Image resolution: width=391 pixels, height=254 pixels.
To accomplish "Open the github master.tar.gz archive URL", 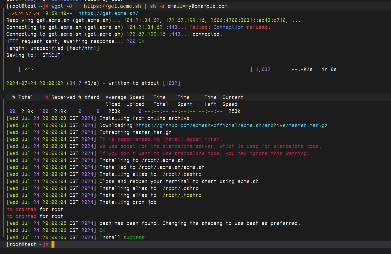I will [231, 125].
